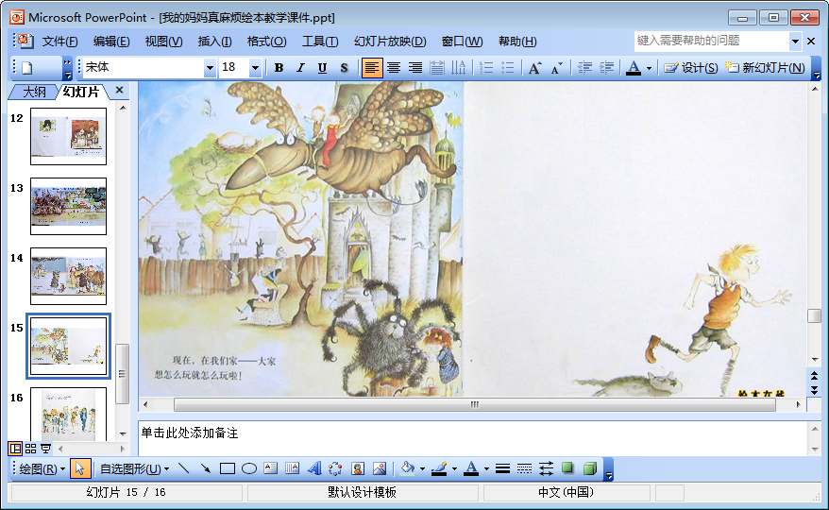Apply font color in formatting toolbar
This screenshot has height=510, width=829.
[x=634, y=68]
